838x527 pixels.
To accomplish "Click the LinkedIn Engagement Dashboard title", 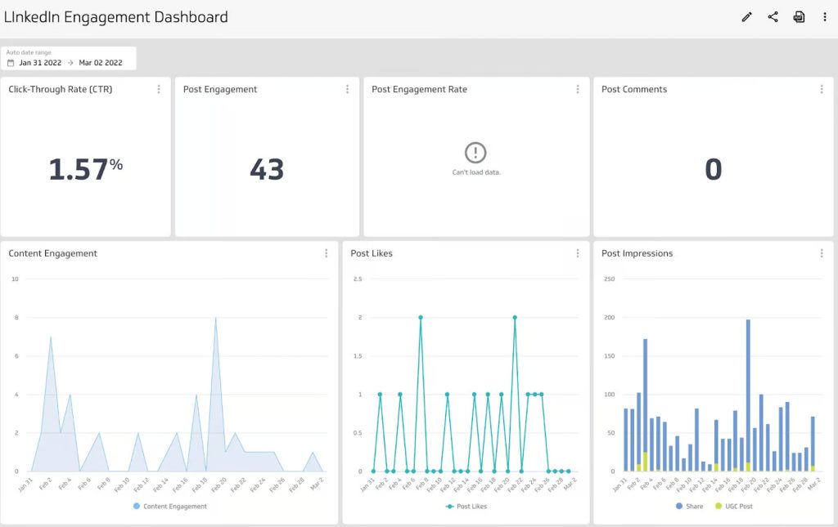I will [116, 17].
